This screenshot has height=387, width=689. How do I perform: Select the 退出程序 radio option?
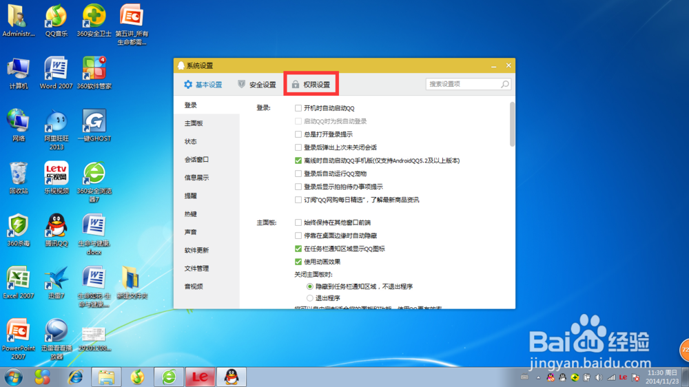click(x=310, y=298)
